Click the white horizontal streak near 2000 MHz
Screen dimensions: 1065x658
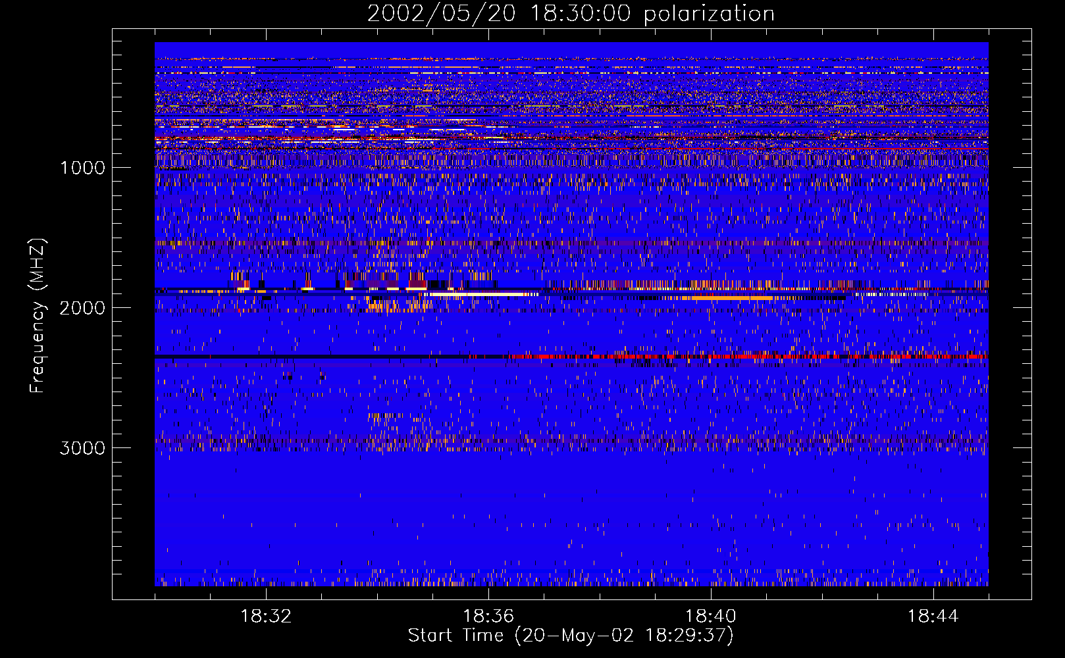pyautogui.click(x=482, y=294)
